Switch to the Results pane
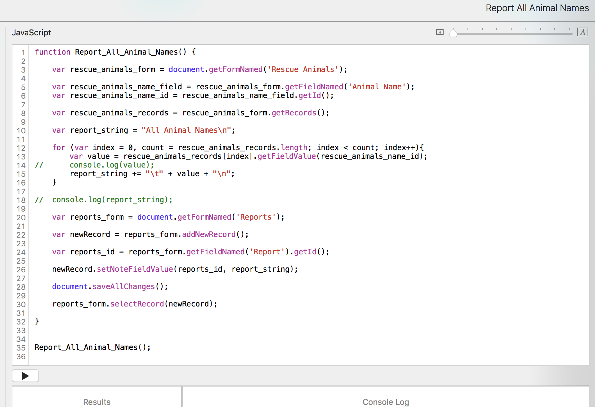This screenshot has width=595, height=407. pos(97,402)
